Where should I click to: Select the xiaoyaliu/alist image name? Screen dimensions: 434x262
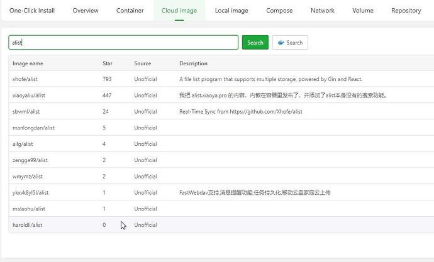pos(29,96)
